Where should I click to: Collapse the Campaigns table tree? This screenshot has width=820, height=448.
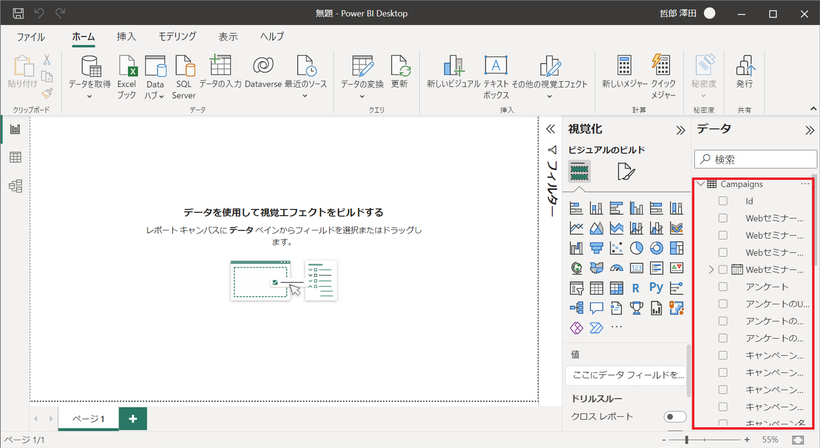click(701, 184)
